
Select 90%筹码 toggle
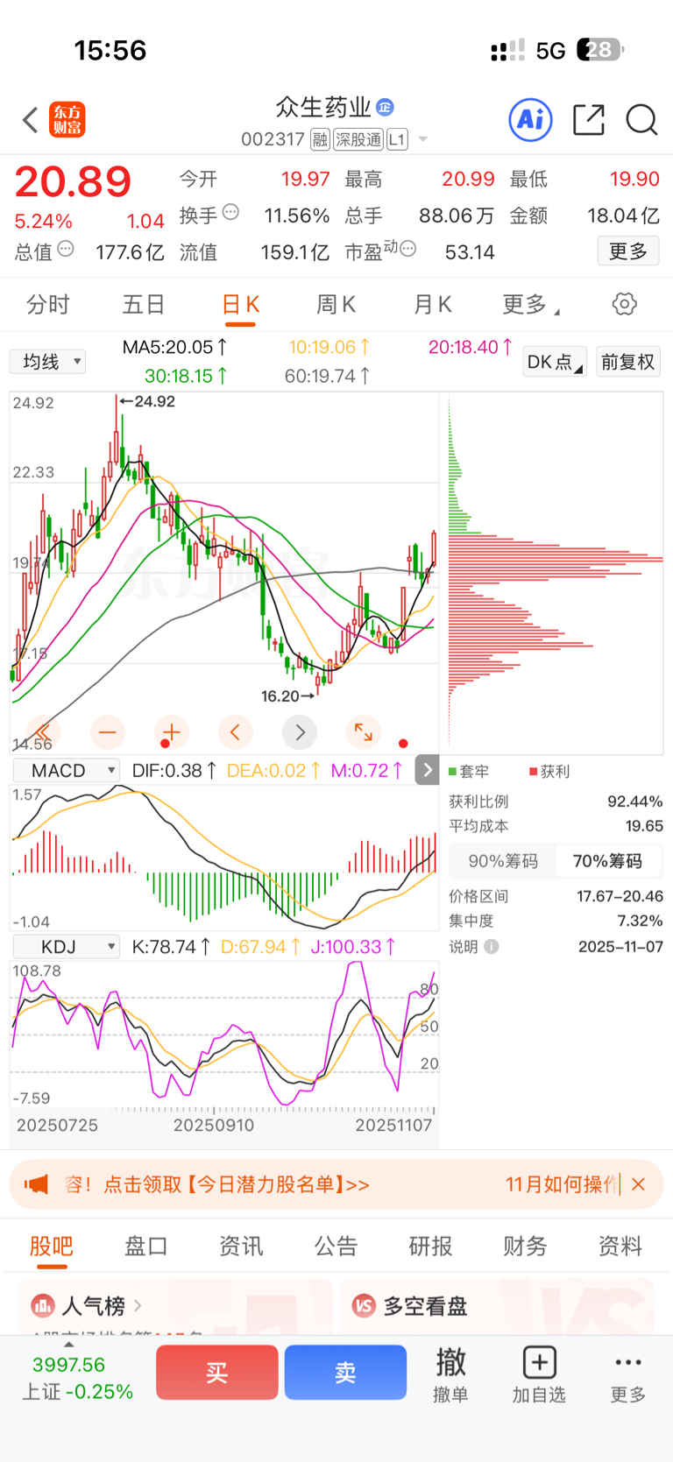(503, 861)
